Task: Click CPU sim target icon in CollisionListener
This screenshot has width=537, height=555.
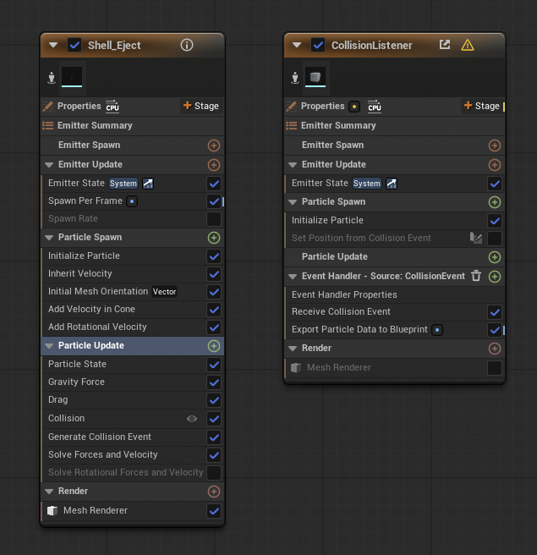Action: pos(375,107)
